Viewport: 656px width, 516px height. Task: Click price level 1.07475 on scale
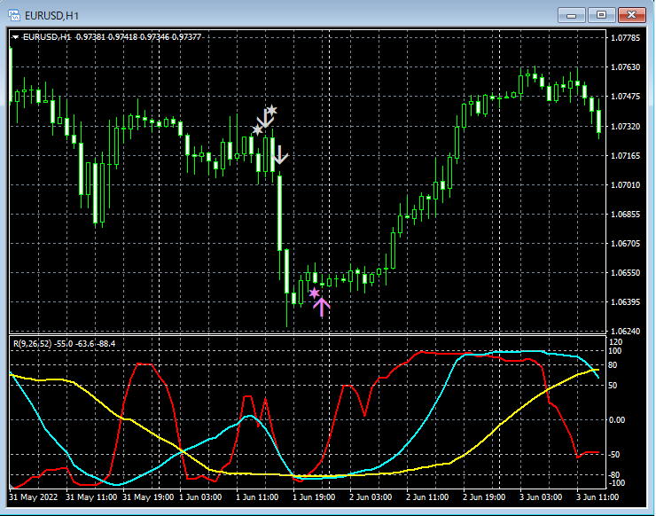pyautogui.click(x=626, y=97)
